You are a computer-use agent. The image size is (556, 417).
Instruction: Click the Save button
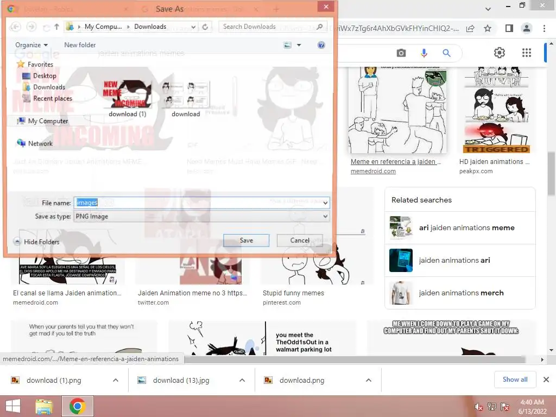point(246,241)
